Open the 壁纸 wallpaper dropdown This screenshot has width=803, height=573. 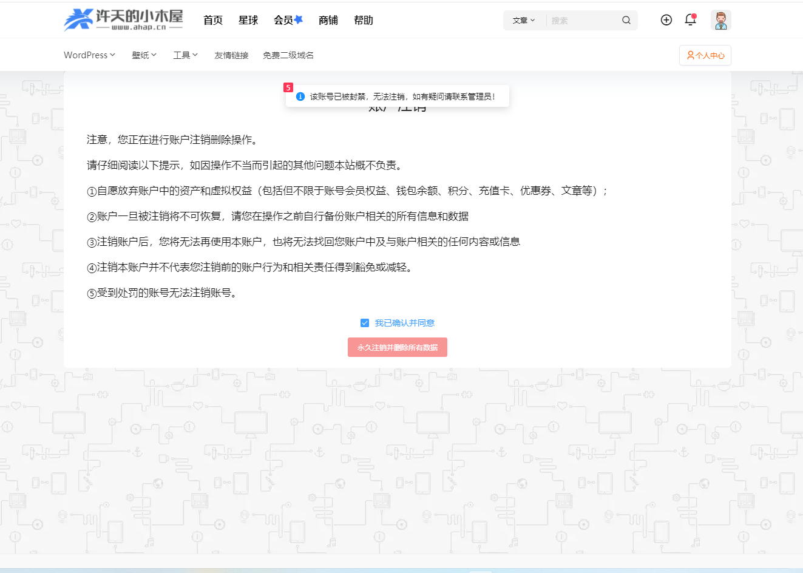143,55
